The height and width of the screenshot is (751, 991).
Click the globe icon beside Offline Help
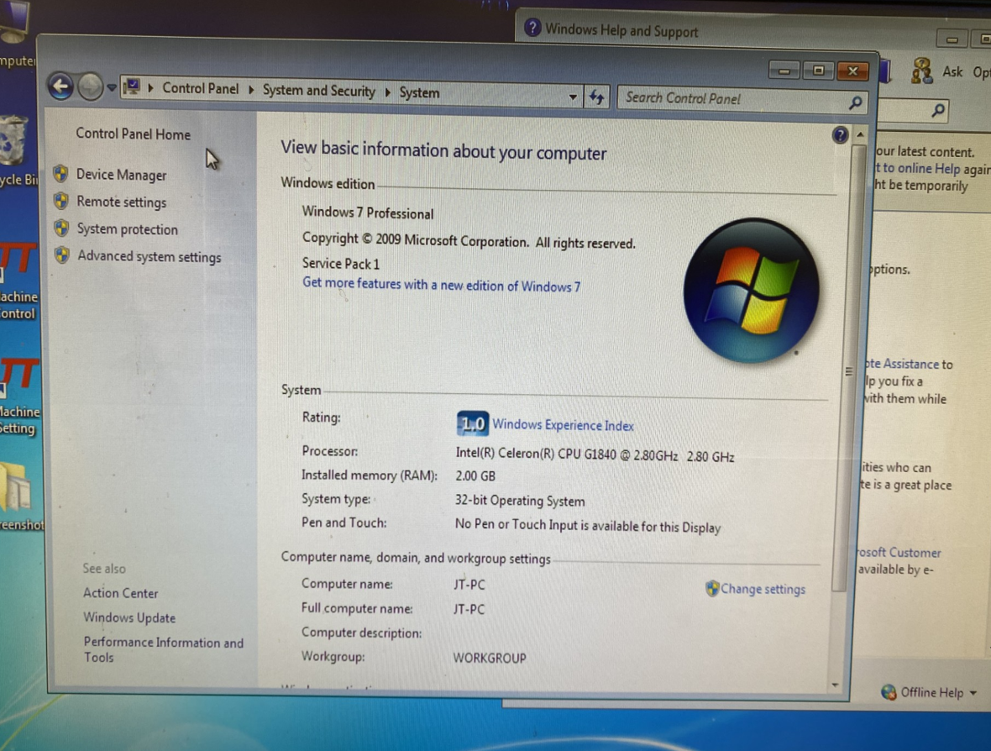tap(889, 692)
